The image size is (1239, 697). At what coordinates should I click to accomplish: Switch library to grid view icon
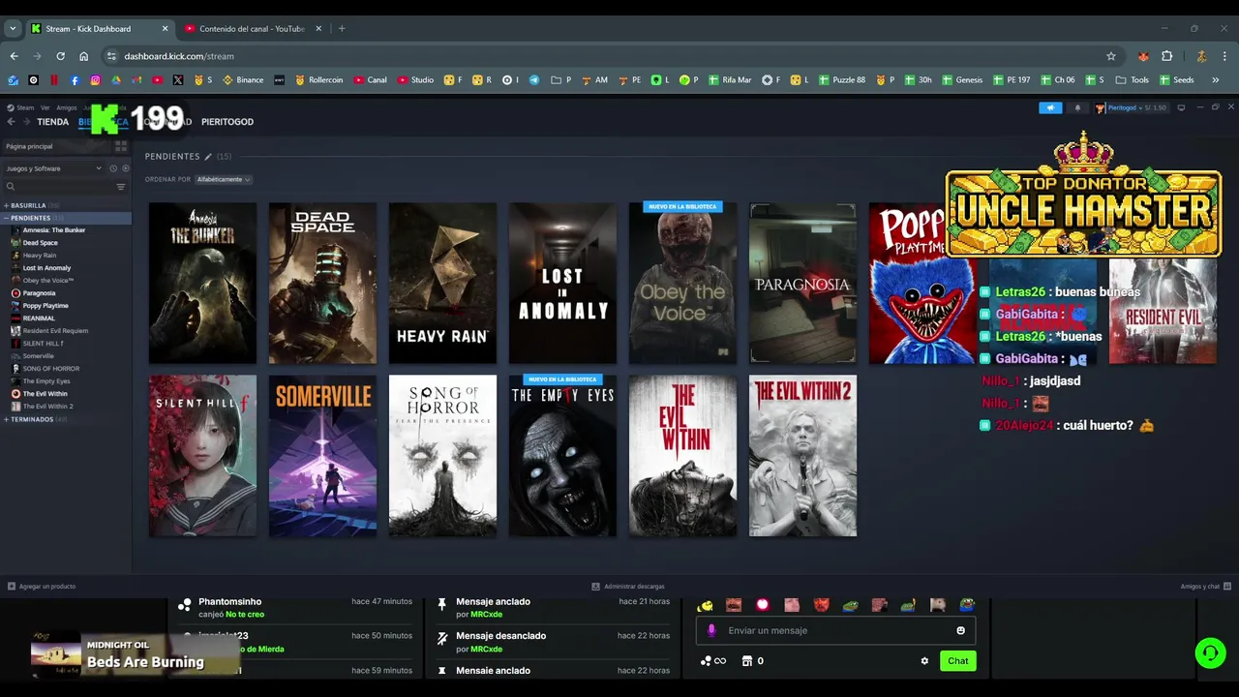121,146
